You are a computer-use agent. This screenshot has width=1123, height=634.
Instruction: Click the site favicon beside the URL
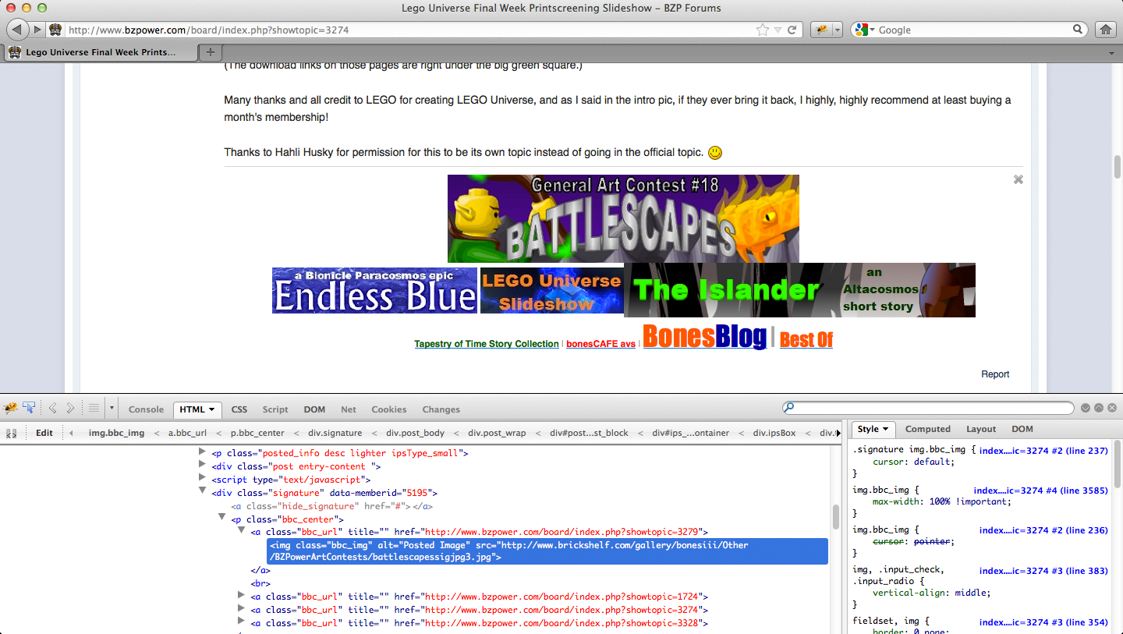pos(56,30)
